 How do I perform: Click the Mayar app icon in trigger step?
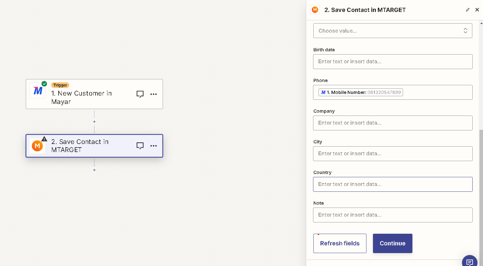38,91
